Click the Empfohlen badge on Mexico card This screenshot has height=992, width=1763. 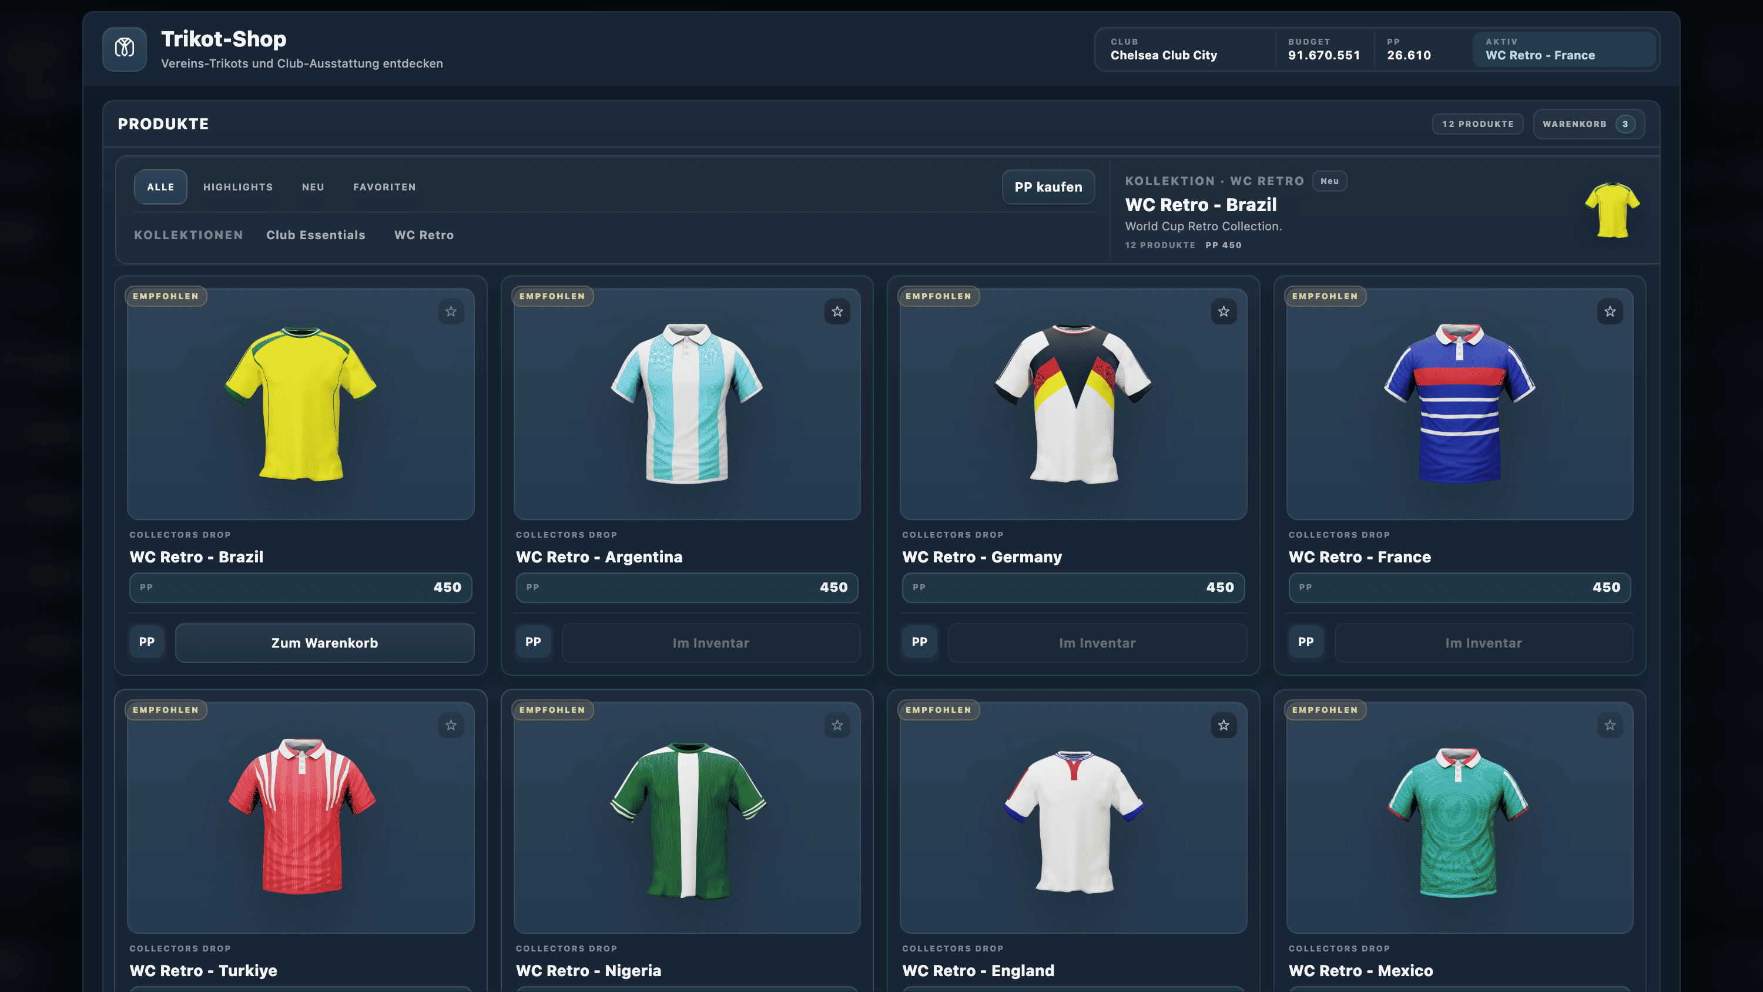click(x=1325, y=710)
